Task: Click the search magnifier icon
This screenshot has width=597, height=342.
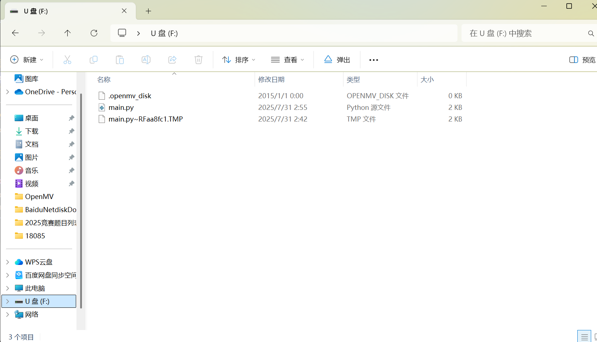Action: tap(591, 33)
